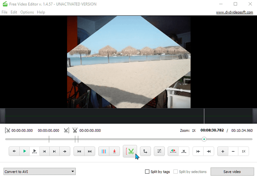Click the first marker line on the seek bar
This screenshot has height=176, width=257.
click(x=49, y=139)
